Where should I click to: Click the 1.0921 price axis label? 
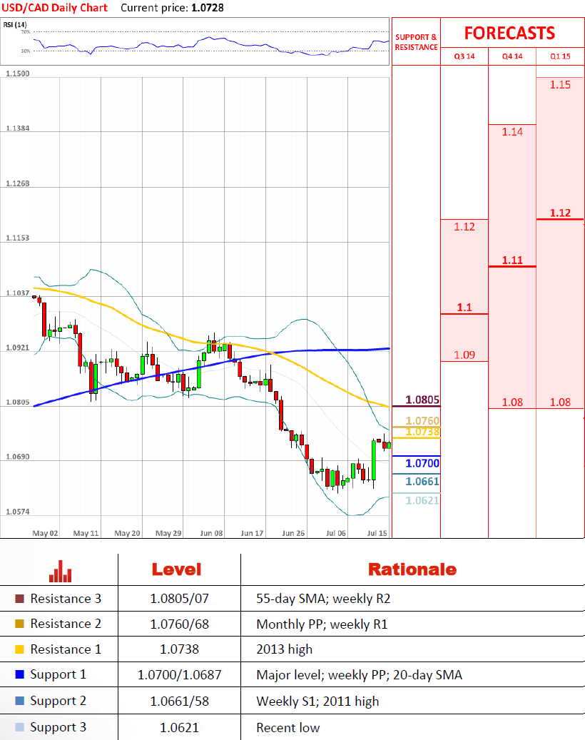17,348
